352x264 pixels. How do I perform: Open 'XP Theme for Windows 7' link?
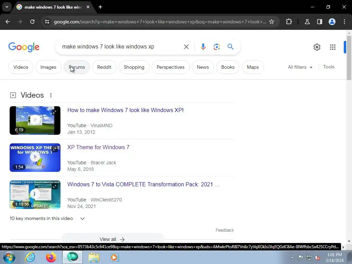pyautogui.click(x=98, y=147)
